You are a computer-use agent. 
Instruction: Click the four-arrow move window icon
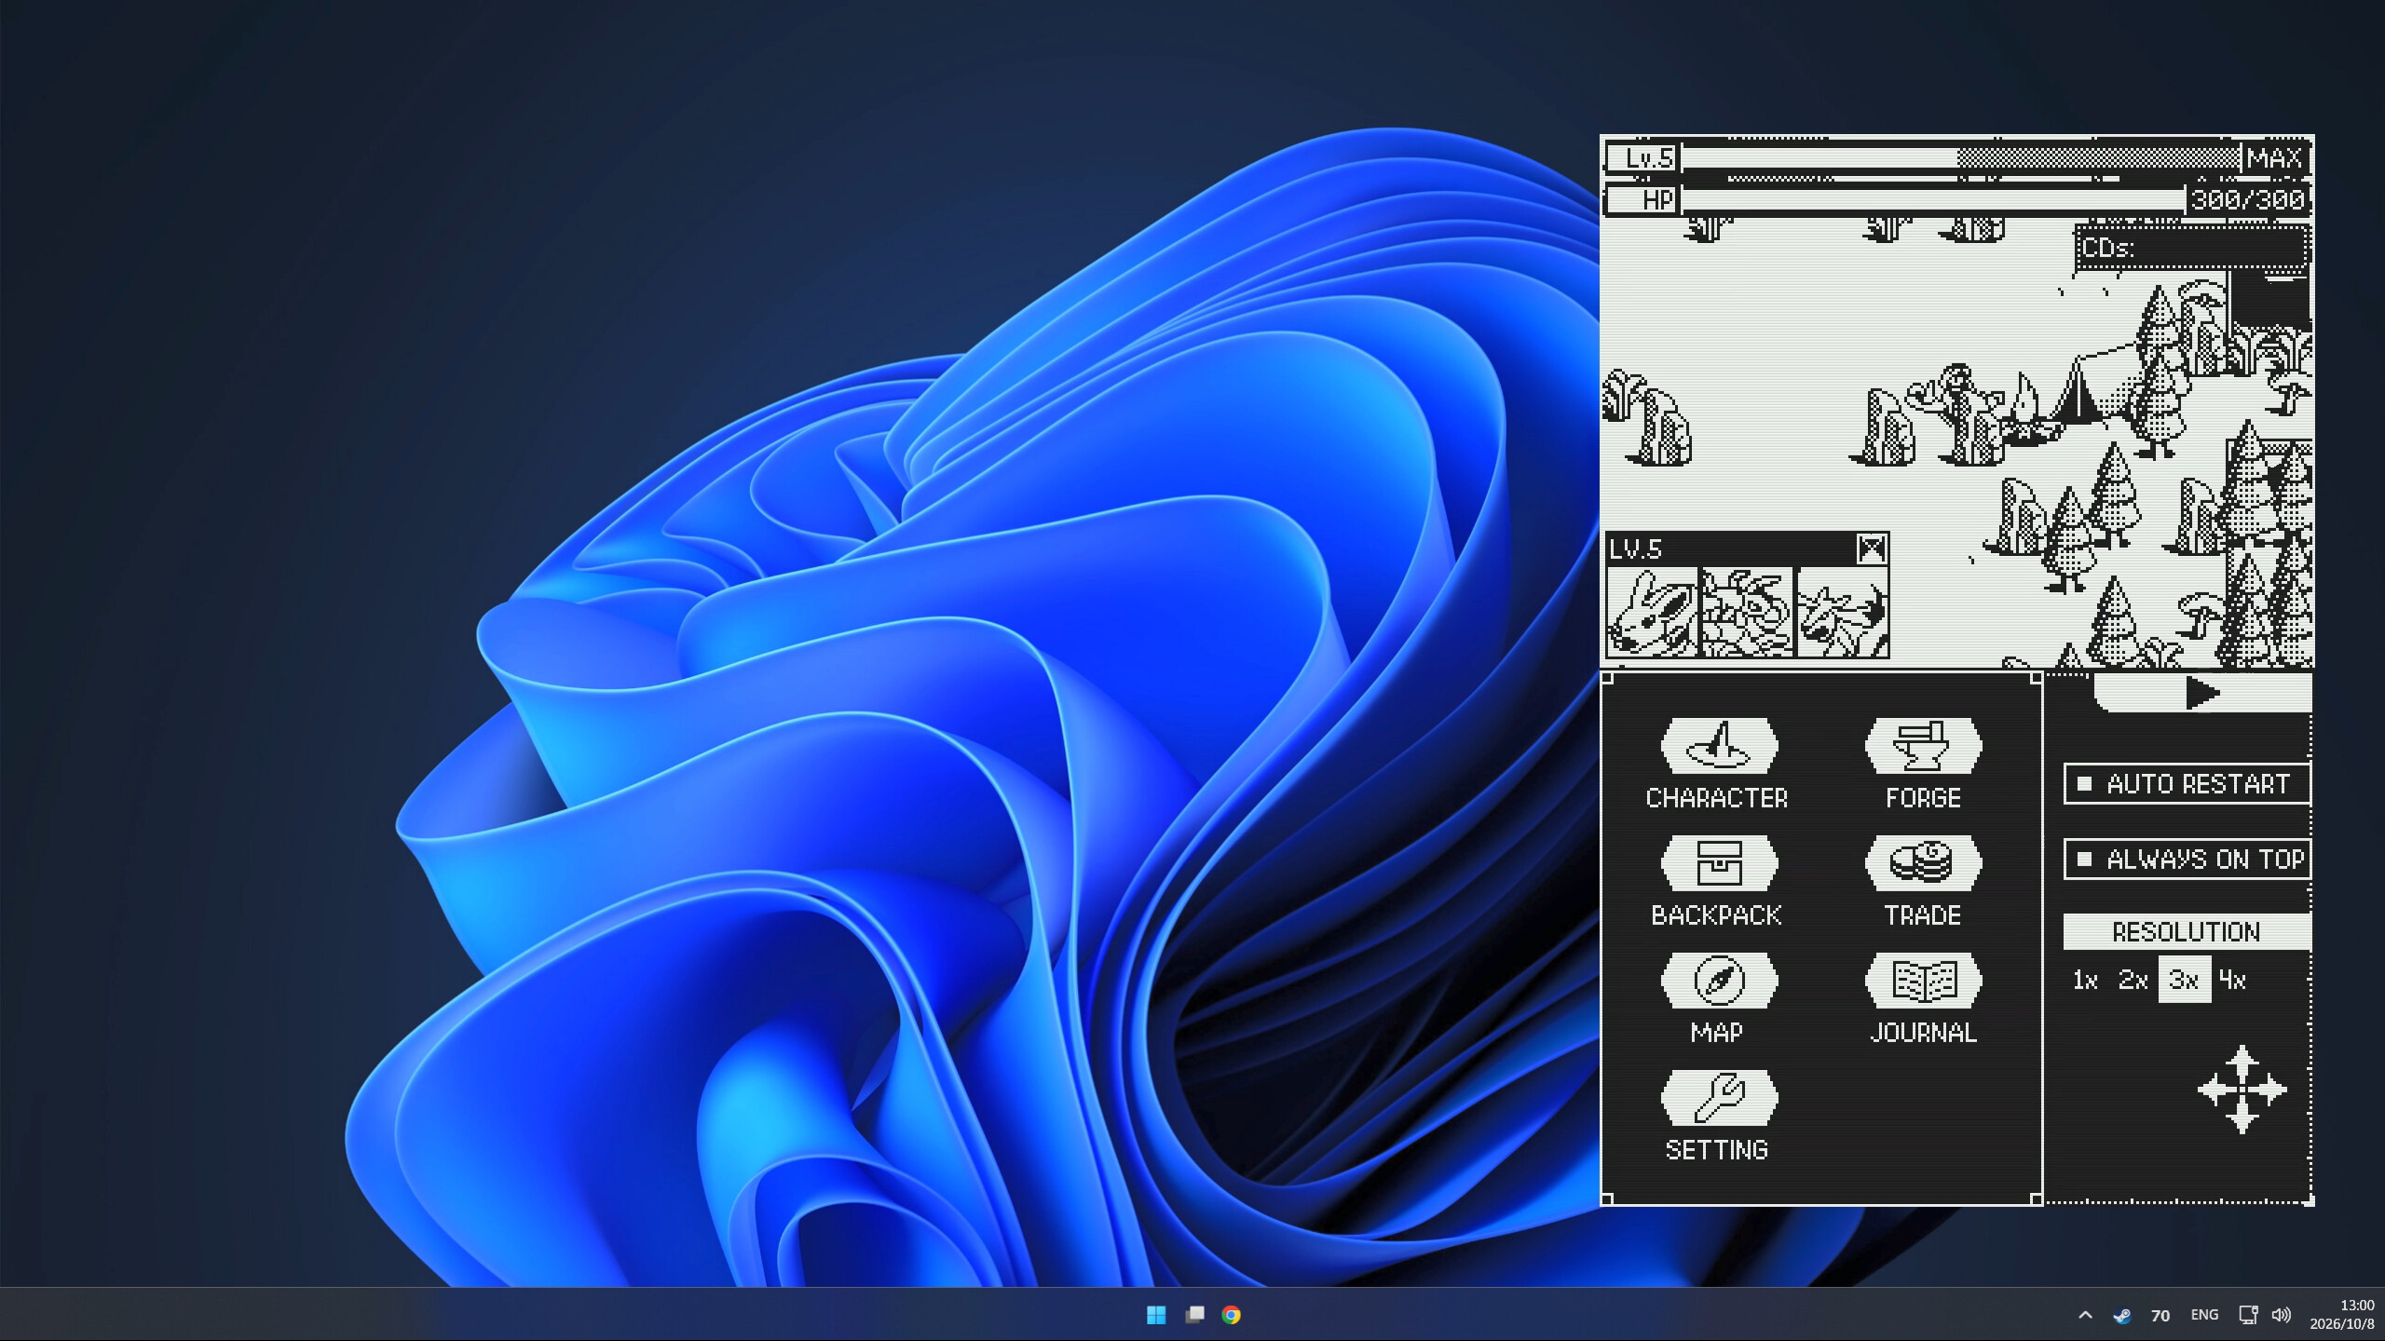click(2242, 1089)
